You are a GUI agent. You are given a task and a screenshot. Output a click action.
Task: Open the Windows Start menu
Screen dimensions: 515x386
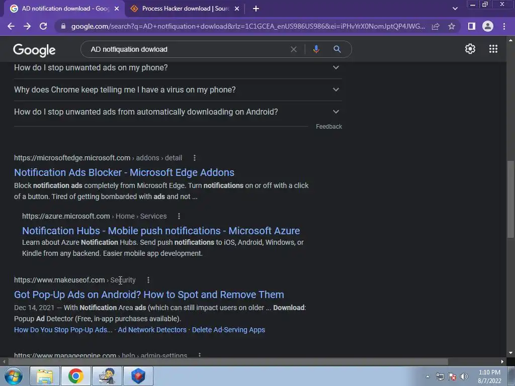(14, 376)
